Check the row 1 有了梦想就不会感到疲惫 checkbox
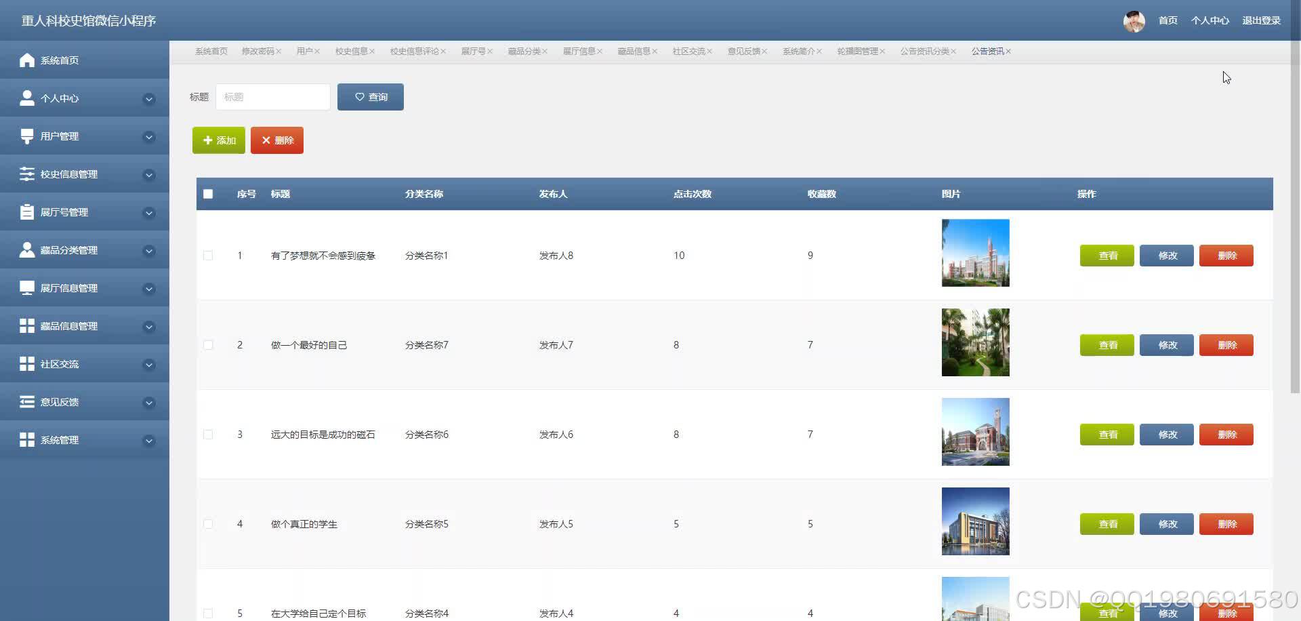This screenshot has width=1301, height=621. pyautogui.click(x=208, y=256)
